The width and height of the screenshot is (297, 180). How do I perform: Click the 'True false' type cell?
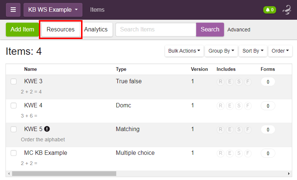[x=129, y=81]
